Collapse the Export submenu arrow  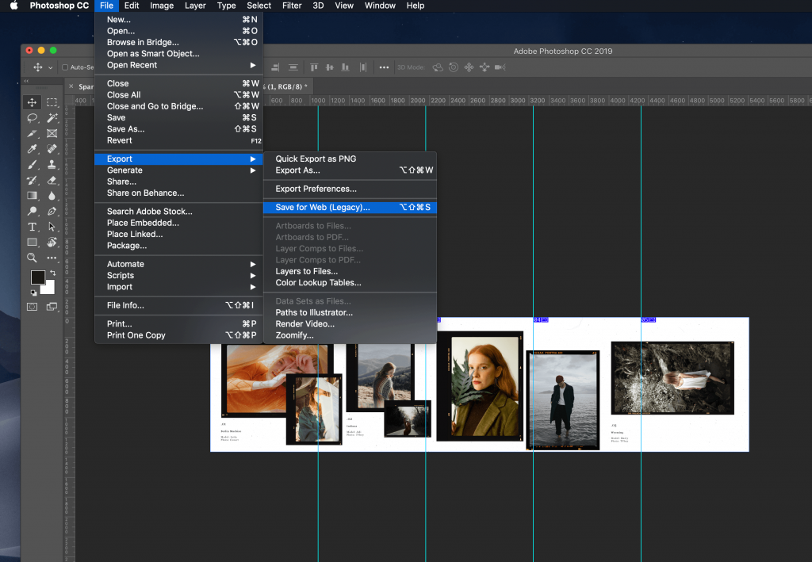[253, 159]
